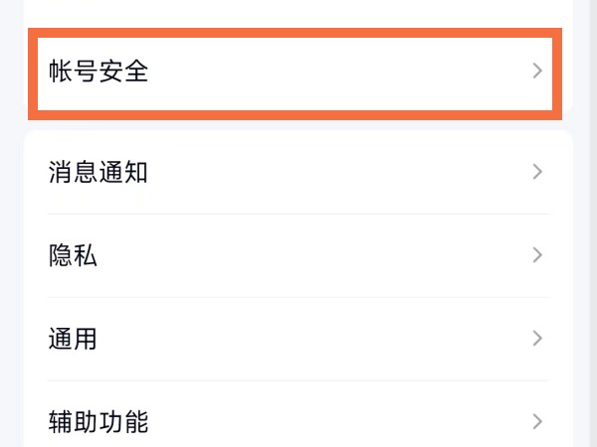
Task: Click the gray gap below 帐号安全 card
Action: [298, 123]
